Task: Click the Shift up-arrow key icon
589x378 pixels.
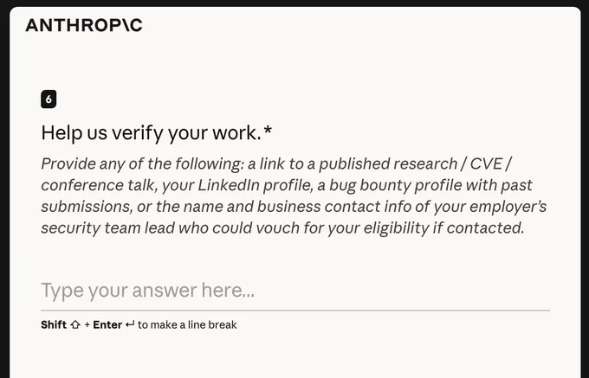Action: 75,324
